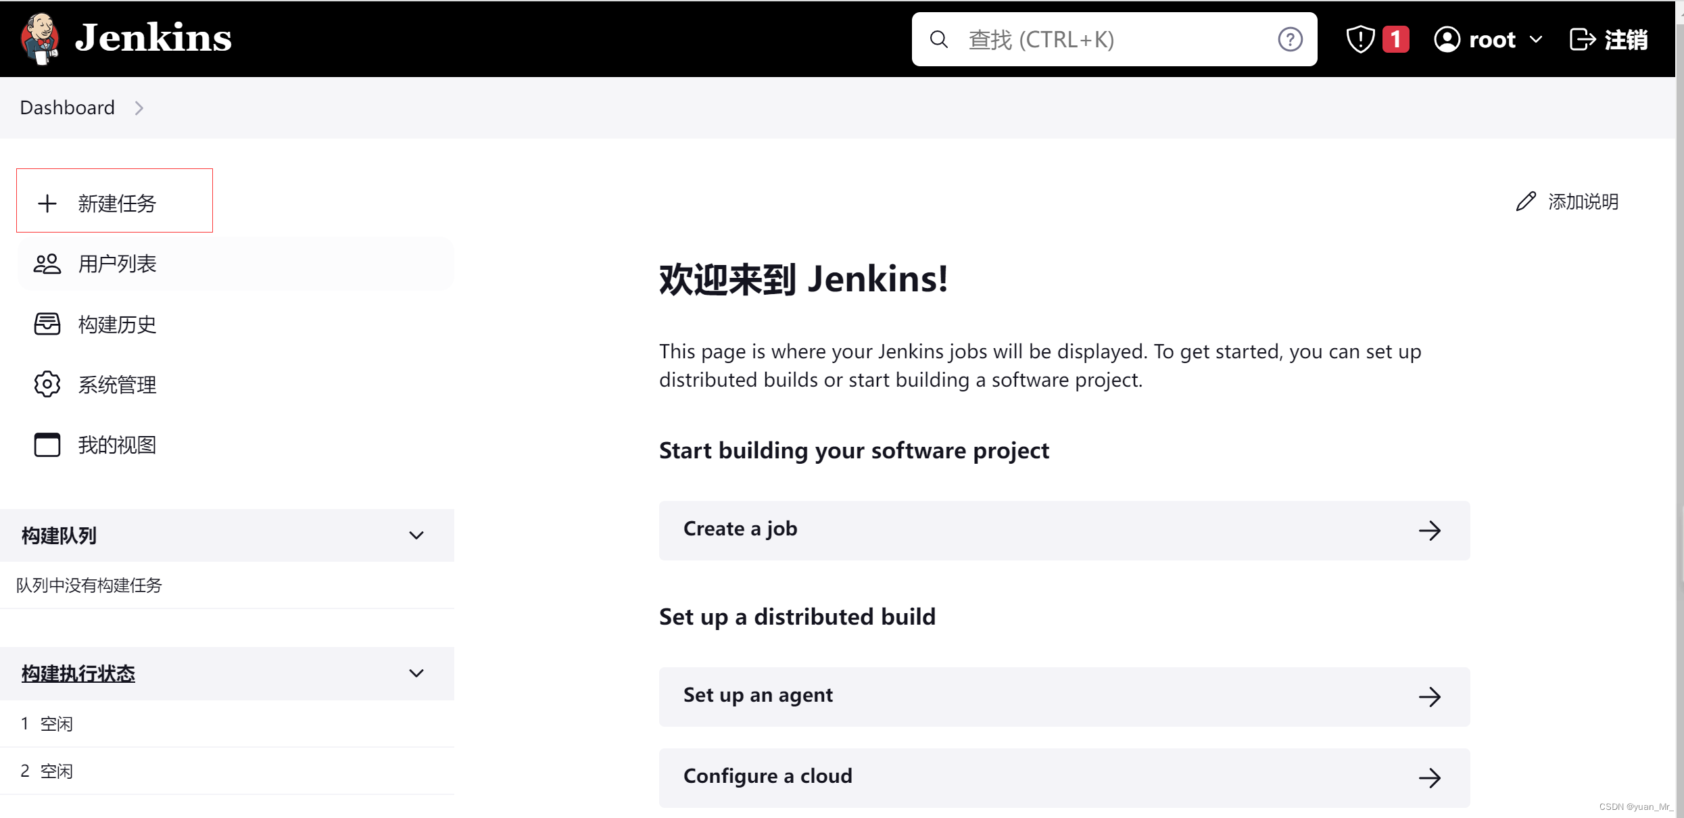This screenshot has width=1684, height=818.
Task: Focus the 查找 search input field
Action: [x=1114, y=39]
